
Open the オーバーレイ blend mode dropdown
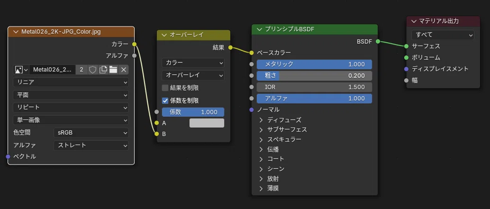coord(193,75)
